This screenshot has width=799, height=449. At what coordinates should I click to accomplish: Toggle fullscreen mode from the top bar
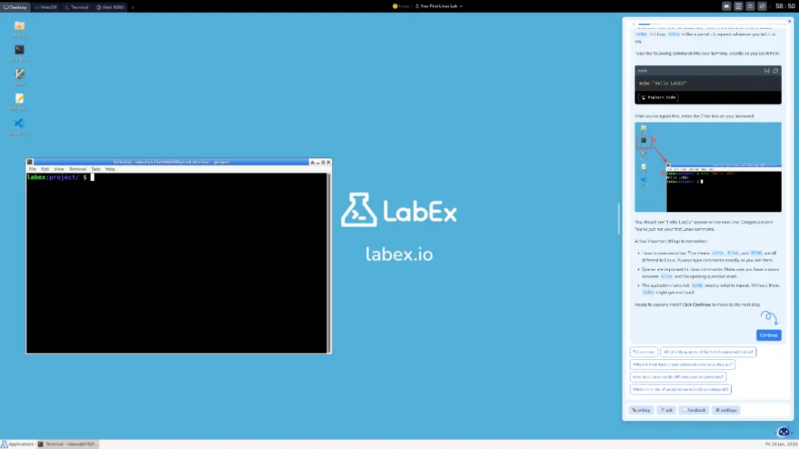coord(737,6)
